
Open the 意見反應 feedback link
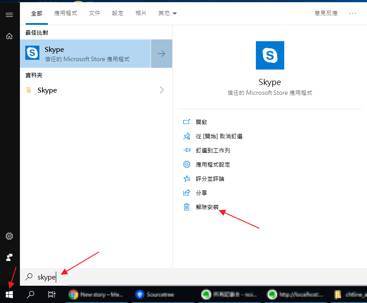click(x=326, y=13)
